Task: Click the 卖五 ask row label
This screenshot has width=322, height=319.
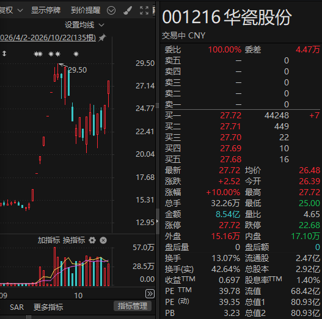Action: point(173,60)
